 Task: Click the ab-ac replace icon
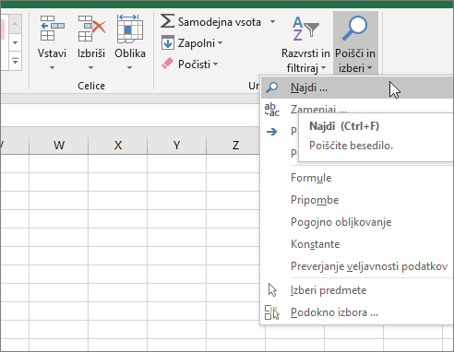[272, 110]
